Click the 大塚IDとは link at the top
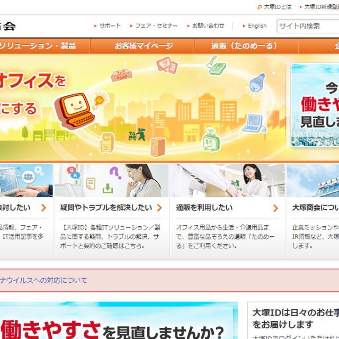The image size is (339, 339). click(x=278, y=7)
